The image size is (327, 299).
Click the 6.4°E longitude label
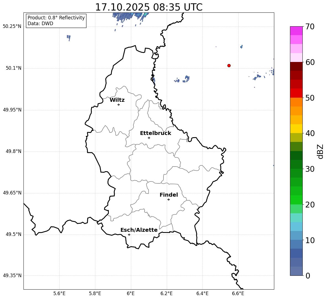coord(202,293)
